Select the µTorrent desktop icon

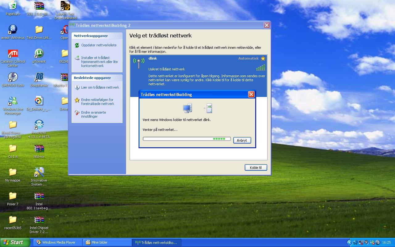click(x=39, y=56)
